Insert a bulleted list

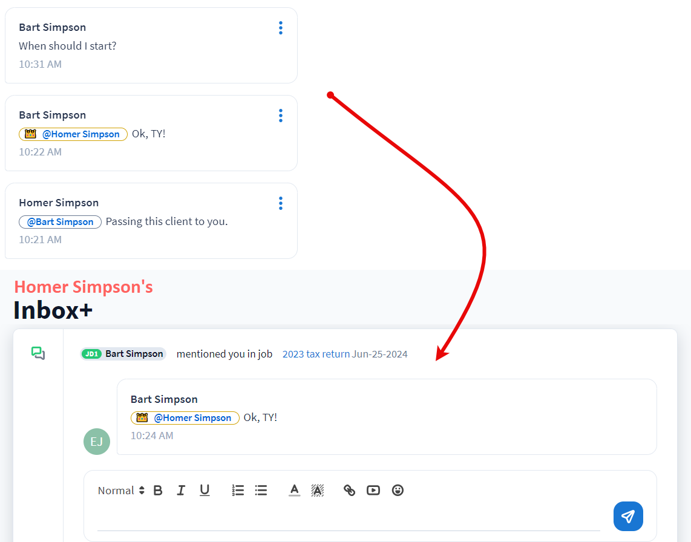[261, 491]
